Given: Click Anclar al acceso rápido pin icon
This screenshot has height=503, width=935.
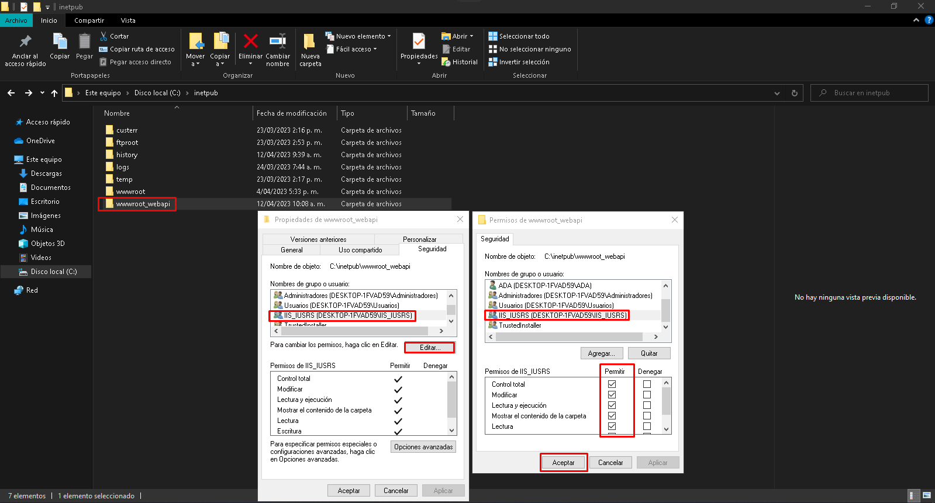Looking at the screenshot, I should pyautogui.click(x=25, y=41).
